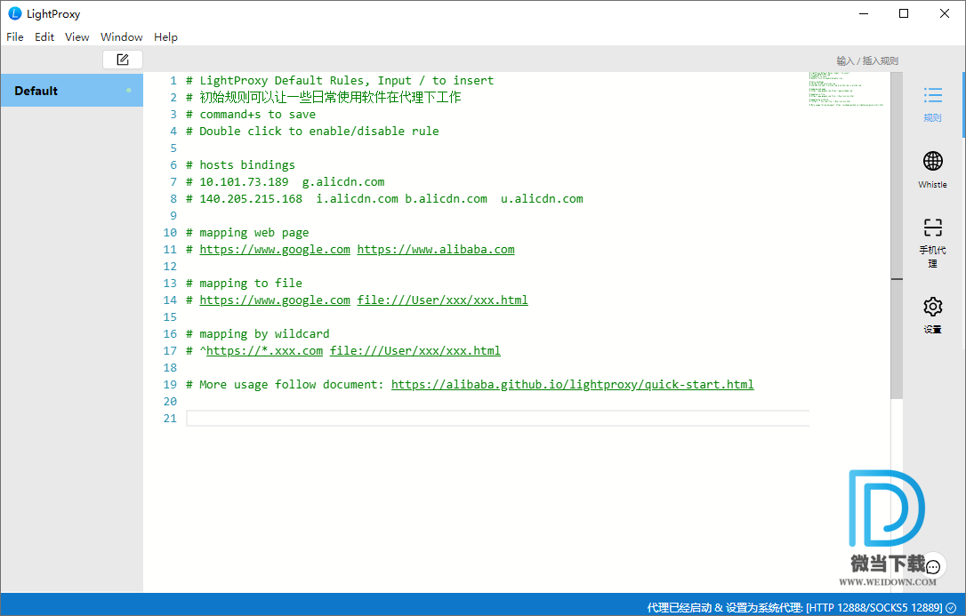Open the Help menu

[165, 37]
